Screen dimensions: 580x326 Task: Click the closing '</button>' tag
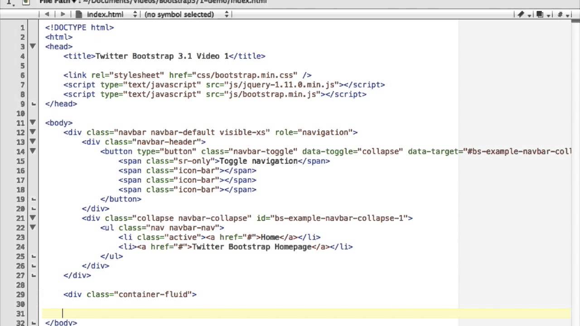[x=121, y=199]
